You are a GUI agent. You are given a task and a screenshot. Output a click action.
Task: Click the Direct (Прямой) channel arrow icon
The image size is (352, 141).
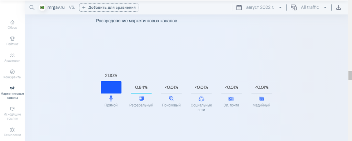pyautogui.click(x=111, y=99)
